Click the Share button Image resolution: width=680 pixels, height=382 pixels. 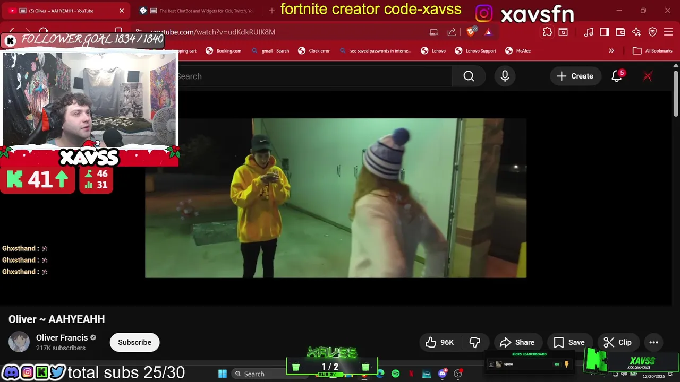tap(517, 342)
